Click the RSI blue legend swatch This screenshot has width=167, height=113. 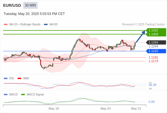tap(6, 79)
